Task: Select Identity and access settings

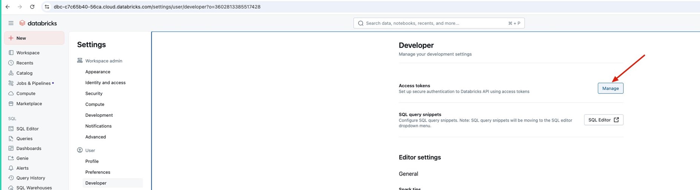Action: [105, 83]
